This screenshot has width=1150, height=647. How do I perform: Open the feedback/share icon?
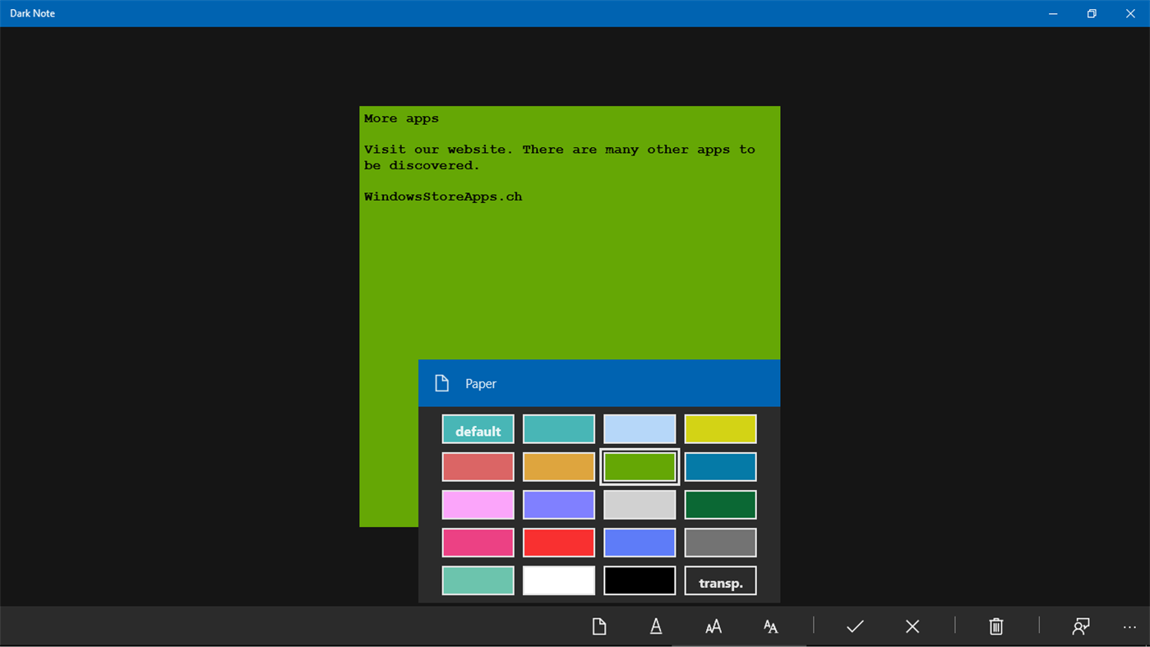pos(1080,626)
